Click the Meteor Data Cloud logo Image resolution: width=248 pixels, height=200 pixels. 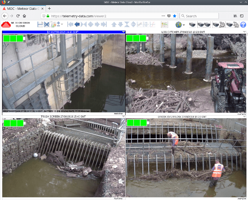pos(15,24)
